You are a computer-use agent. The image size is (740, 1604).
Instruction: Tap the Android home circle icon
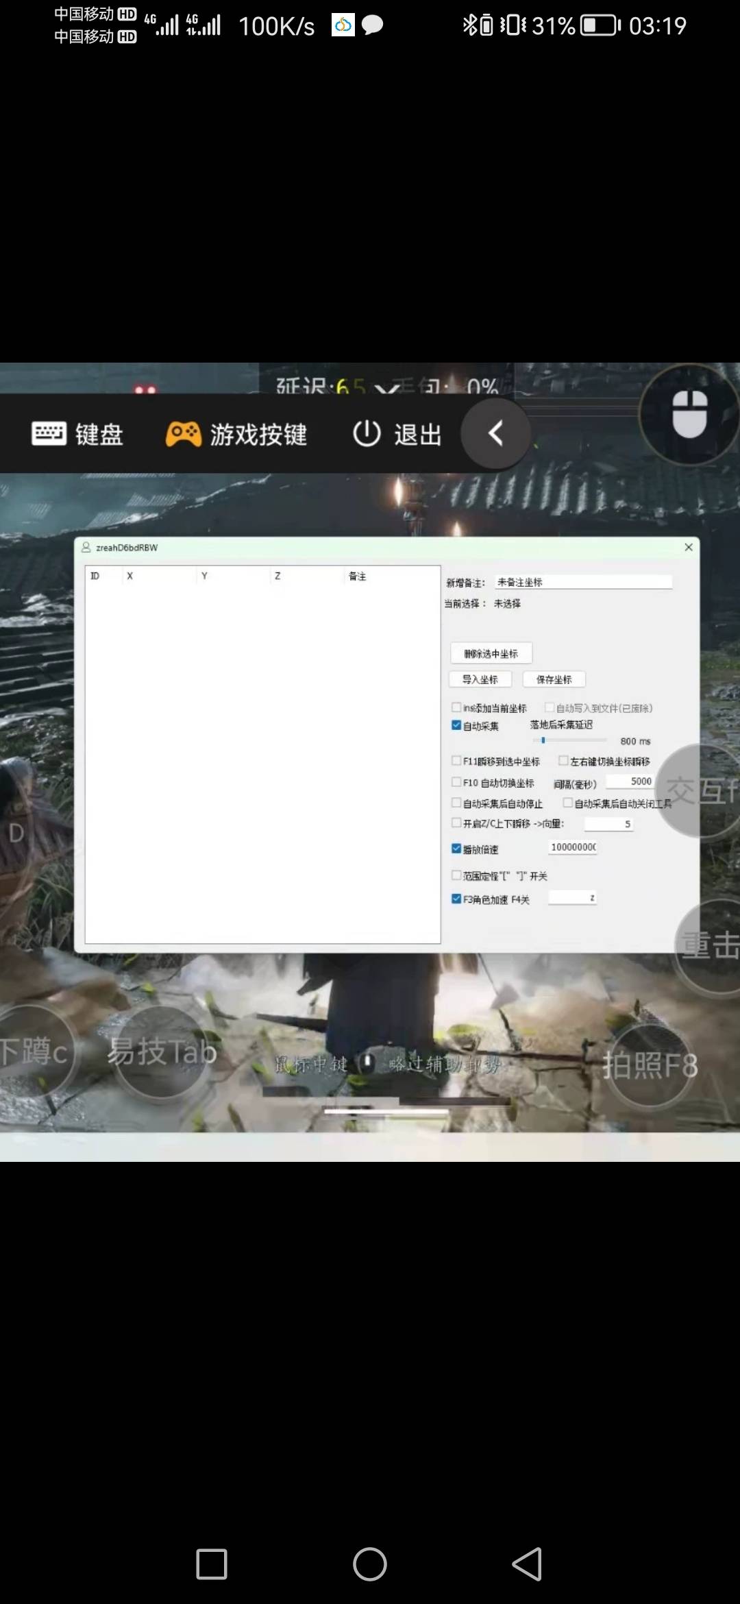(370, 1564)
